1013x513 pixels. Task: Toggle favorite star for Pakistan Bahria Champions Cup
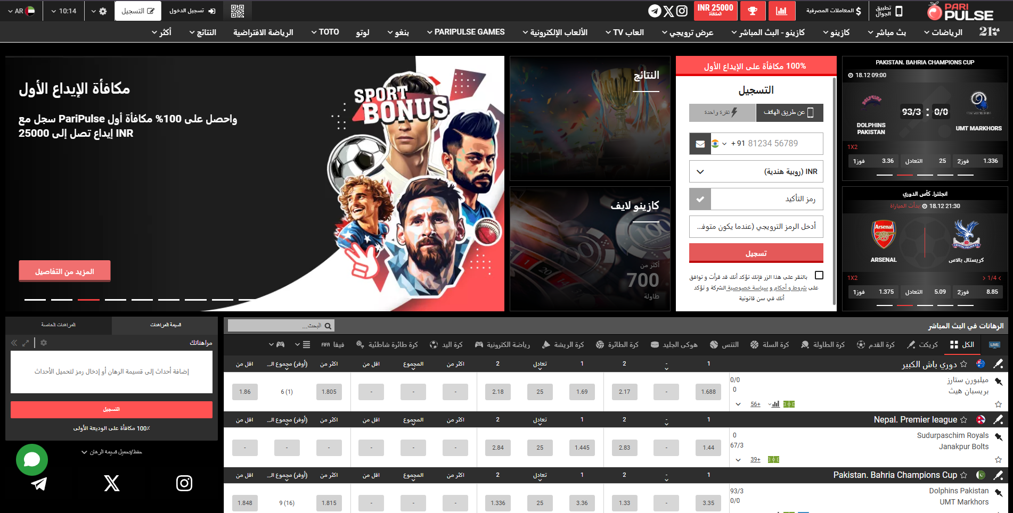pyautogui.click(x=963, y=475)
